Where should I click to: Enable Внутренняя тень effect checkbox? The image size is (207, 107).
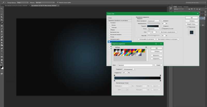(x=109, y=32)
